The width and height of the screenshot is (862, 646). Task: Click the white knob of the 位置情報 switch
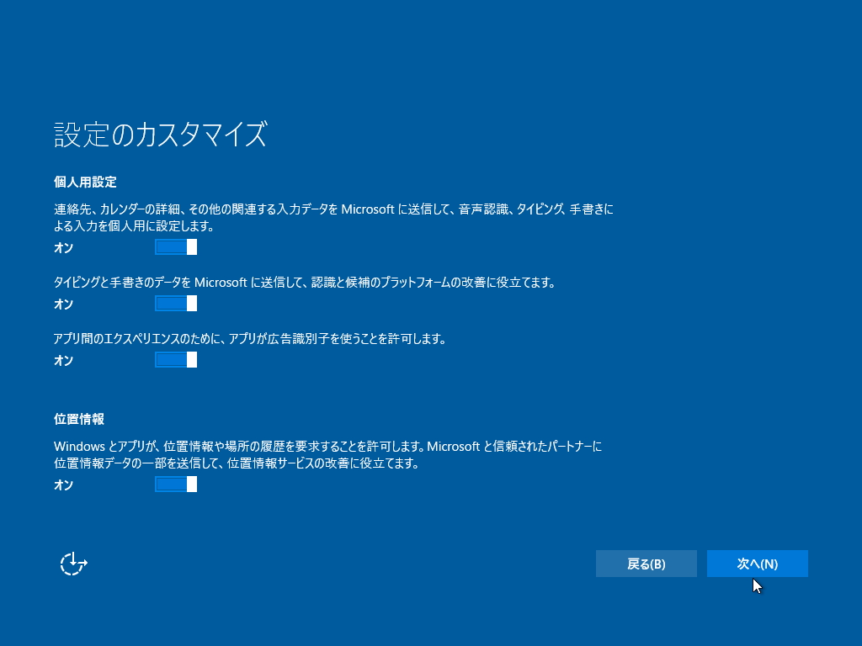tap(192, 484)
